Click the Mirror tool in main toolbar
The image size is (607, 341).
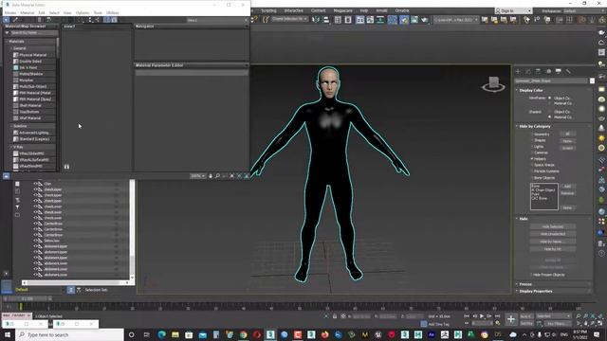point(316,19)
